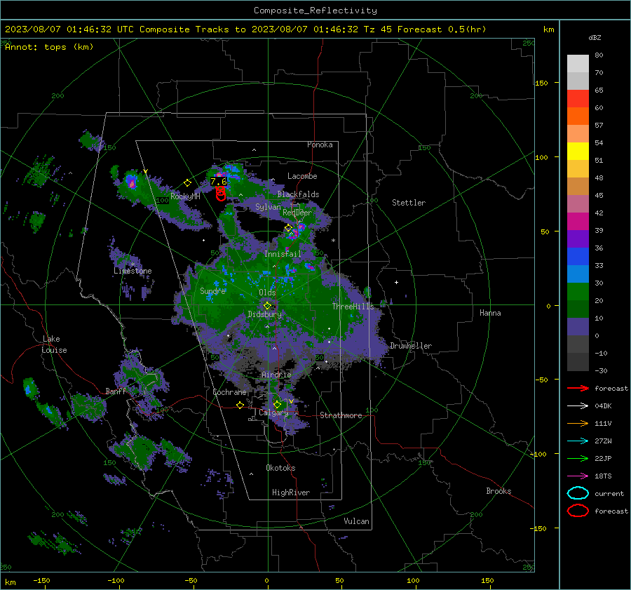Click the Vulcan city label
Image resolution: width=631 pixels, height=590 pixels.
pos(357,521)
